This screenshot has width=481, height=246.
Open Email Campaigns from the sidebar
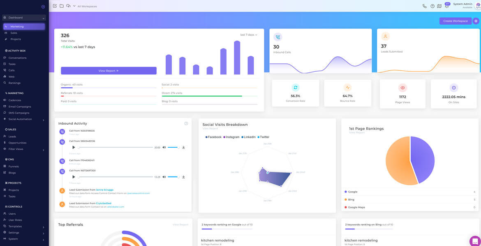pos(19,107)
